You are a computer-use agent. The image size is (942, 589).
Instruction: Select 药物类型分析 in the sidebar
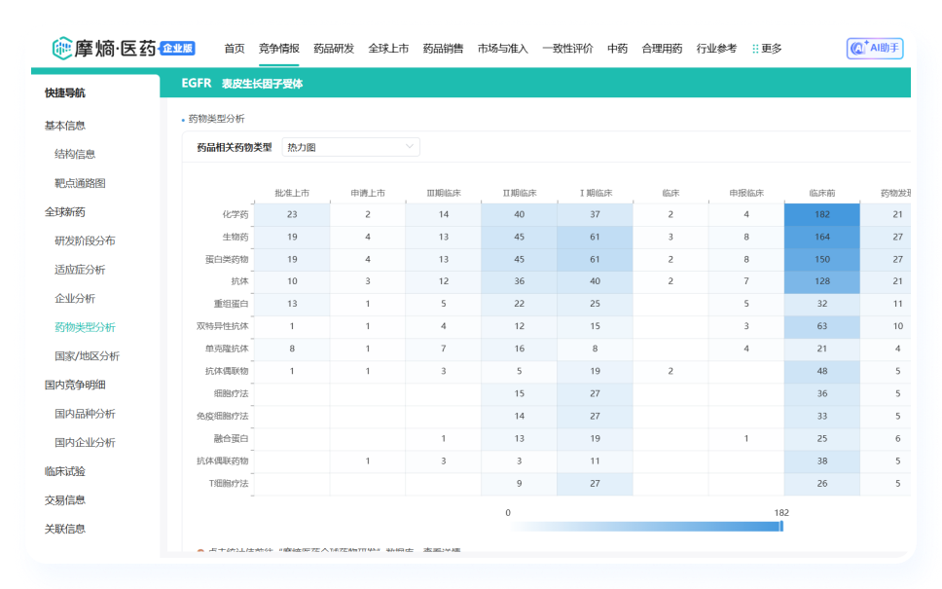point(85,327)
